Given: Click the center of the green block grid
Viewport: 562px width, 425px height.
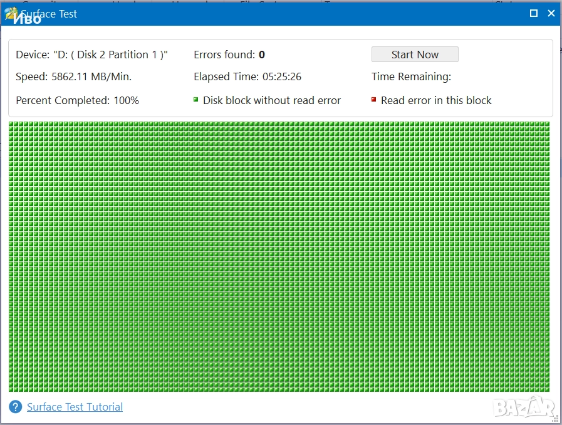Looking at the screenshot, I should pos(279,257).
